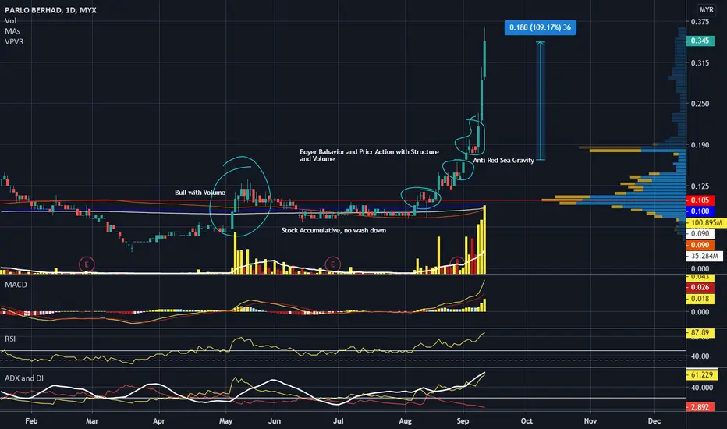Screen dimensions: 727x429
Task: Click the Sep label on time axis
Action: click(x=463, y=421)
